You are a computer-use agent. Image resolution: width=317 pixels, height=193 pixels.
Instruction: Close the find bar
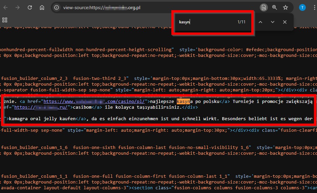point(285,22)
